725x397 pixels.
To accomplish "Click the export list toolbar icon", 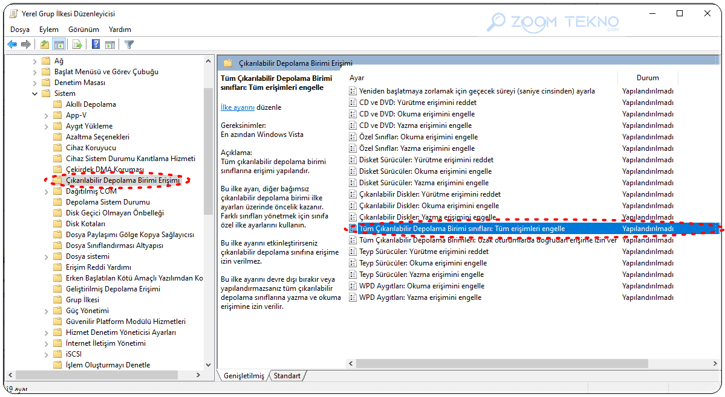I will (x=77, y=45).
